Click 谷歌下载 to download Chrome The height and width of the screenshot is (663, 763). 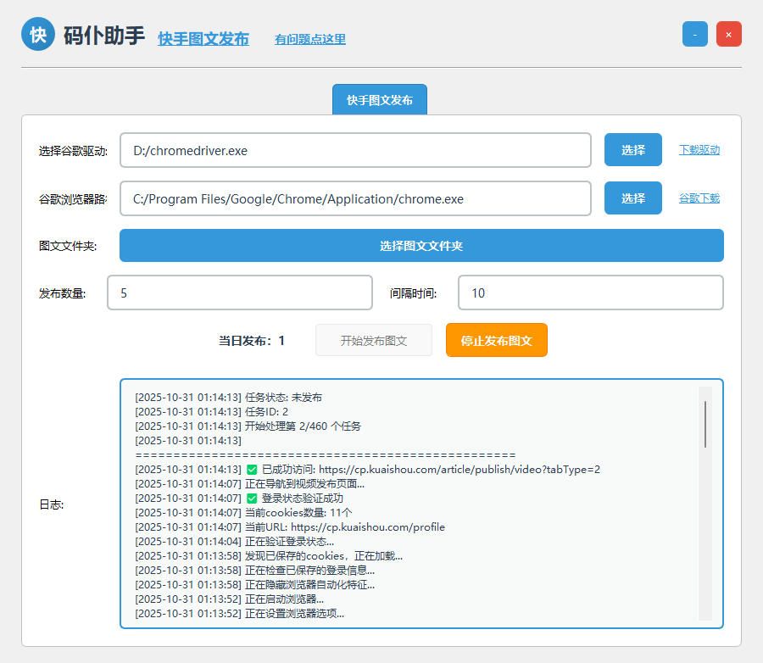699,198
